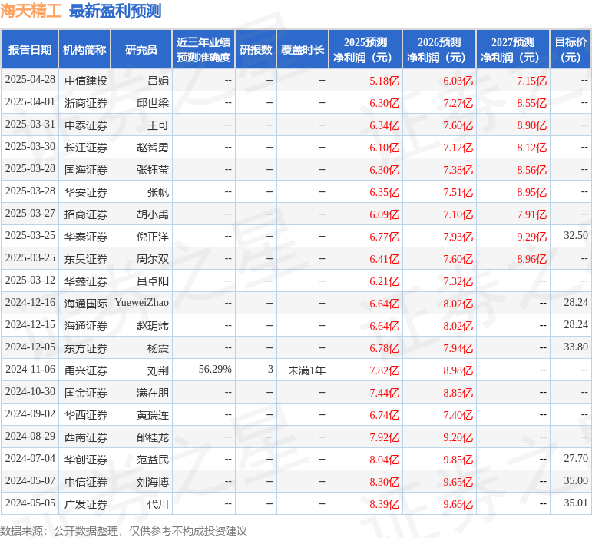
Task: Click institution 国海证券
Action: point(86,170)
